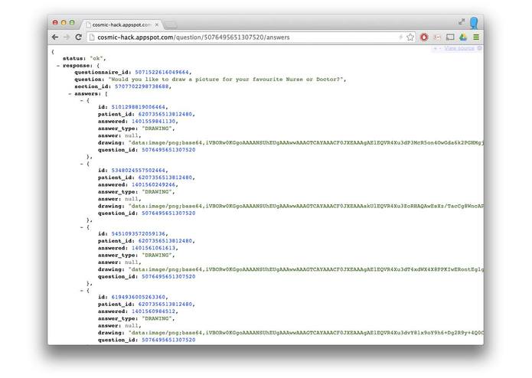Click the id value 5101298819006464
The width and height of the screenshot is (532, 378).
(139, 107)
